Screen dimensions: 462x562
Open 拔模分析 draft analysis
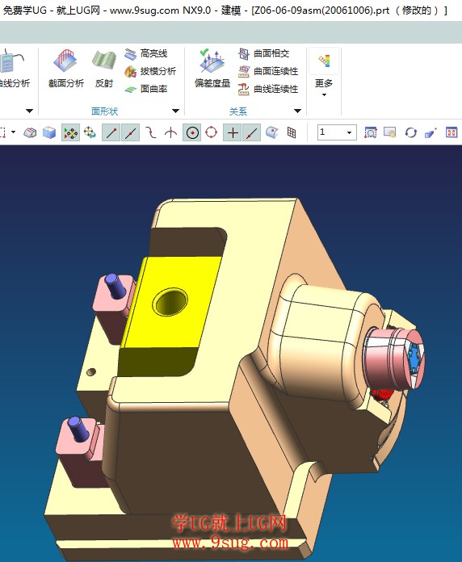tap(150, 71)
